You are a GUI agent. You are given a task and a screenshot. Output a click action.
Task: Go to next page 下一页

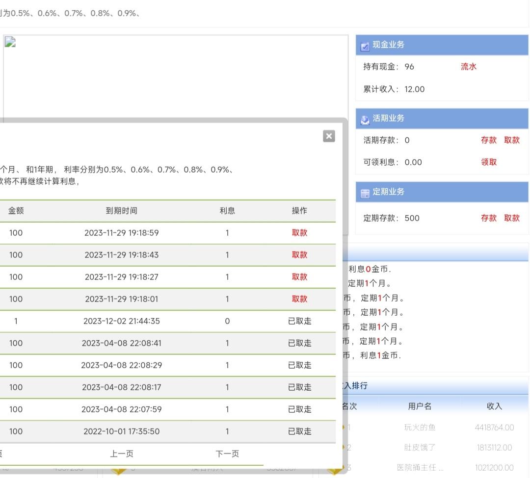[227, 453]
